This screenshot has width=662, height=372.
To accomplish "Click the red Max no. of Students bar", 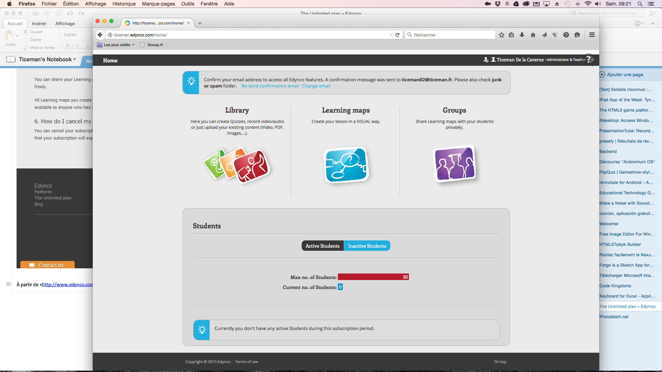I will pyautogui.click(x=373, y=277).
